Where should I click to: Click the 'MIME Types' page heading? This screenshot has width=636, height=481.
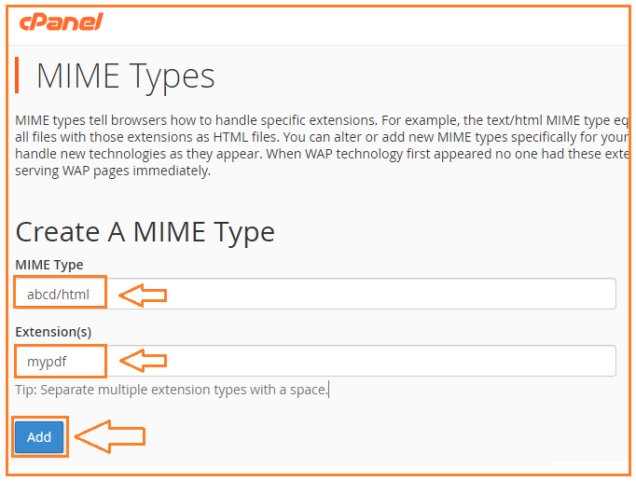click(126, 76)
